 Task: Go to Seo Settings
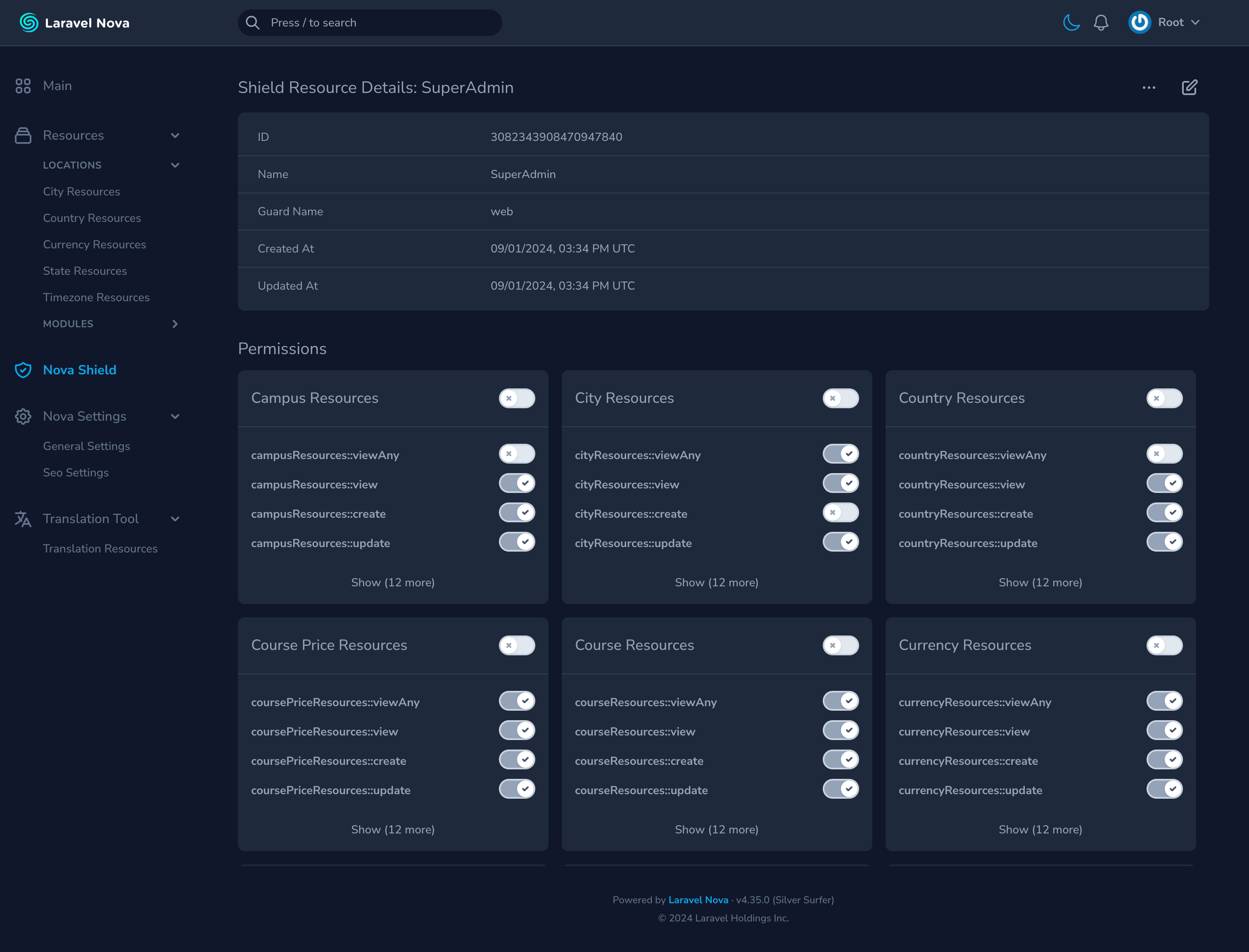click(76, 473)
